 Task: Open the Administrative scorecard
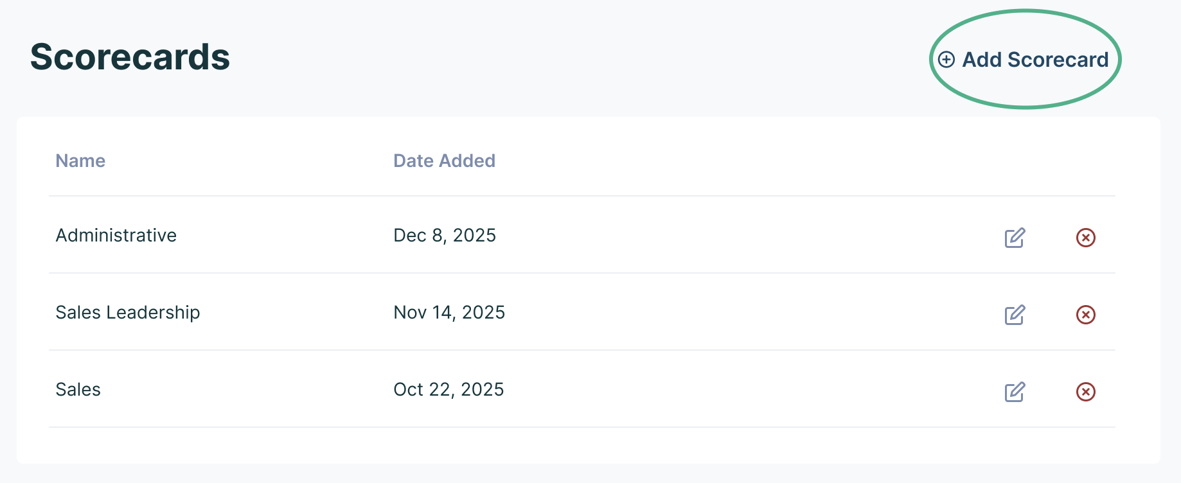click(116, 235)
